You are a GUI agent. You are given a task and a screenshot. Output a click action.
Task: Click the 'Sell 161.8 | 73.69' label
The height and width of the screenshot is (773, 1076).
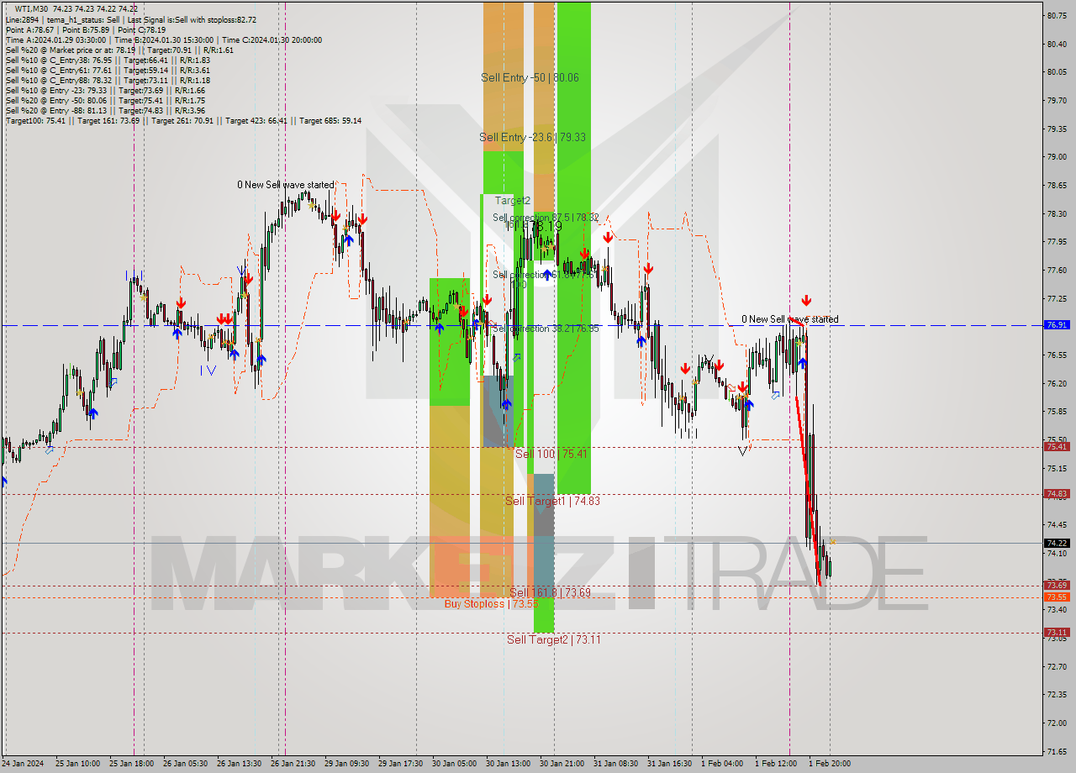click(x=550, y=592)
